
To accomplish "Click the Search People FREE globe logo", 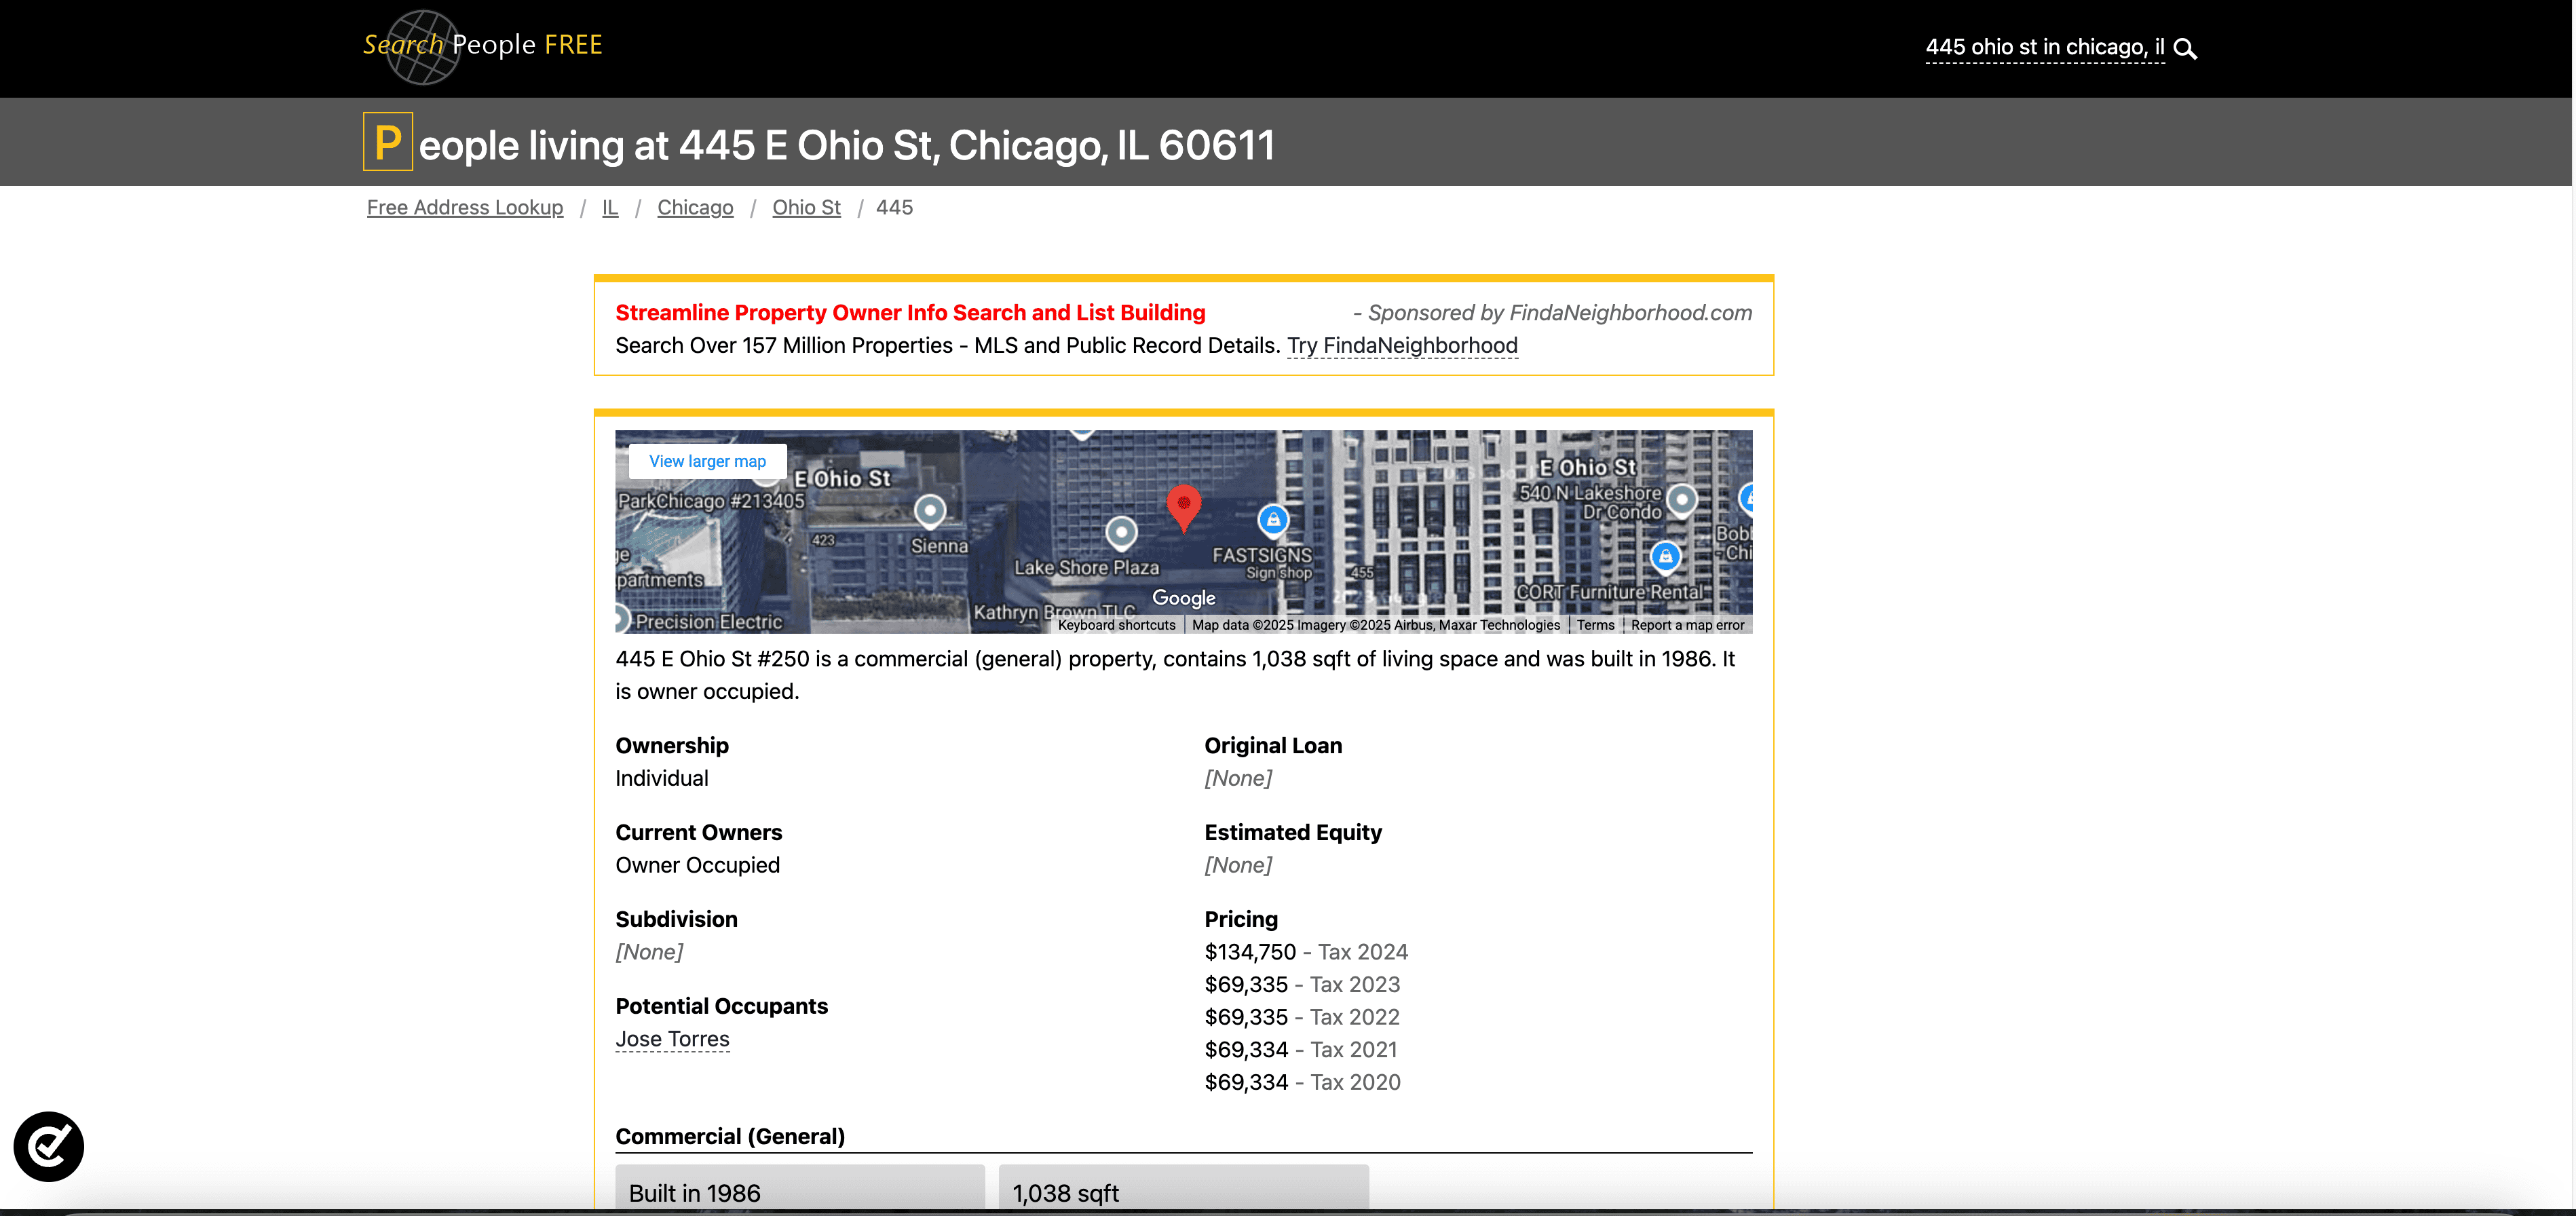I will pyautogui.click(x=424, y=47).
